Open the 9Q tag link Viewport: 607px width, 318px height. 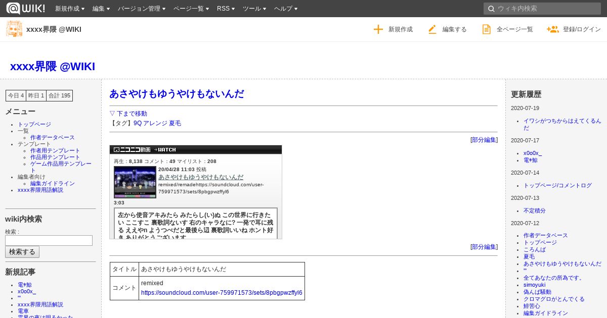click(138, 123)
